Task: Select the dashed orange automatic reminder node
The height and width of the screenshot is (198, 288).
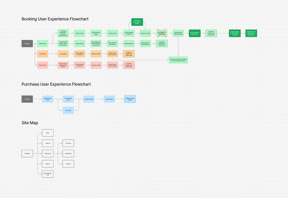Action: 129,54
